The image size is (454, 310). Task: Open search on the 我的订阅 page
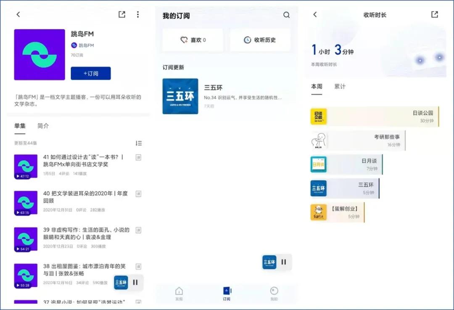(286, 15)
